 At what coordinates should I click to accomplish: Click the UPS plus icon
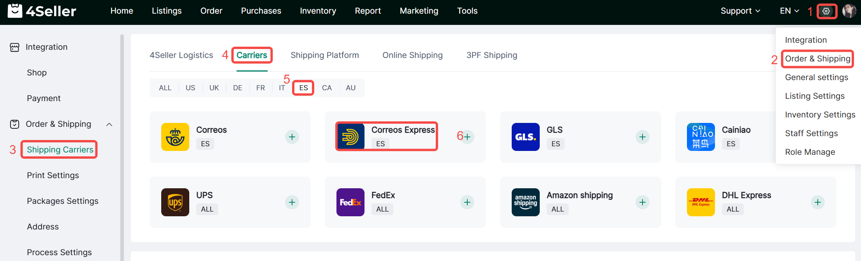point(292,202)
